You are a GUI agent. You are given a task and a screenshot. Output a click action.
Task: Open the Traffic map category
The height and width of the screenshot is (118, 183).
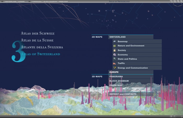(x=137, y=63)
